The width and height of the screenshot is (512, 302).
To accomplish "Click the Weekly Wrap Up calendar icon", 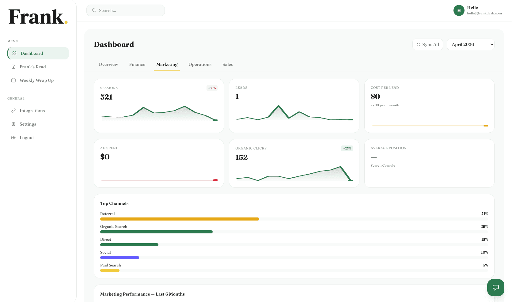I will 13,80.
